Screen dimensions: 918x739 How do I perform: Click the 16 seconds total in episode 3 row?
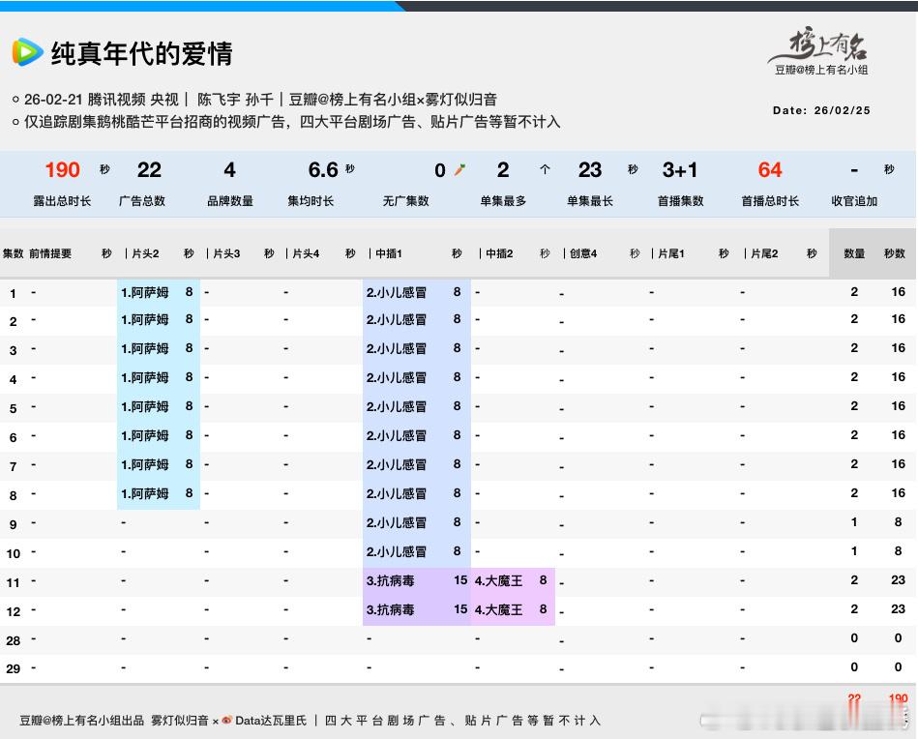pyautogui.click(x=898, y=348)
